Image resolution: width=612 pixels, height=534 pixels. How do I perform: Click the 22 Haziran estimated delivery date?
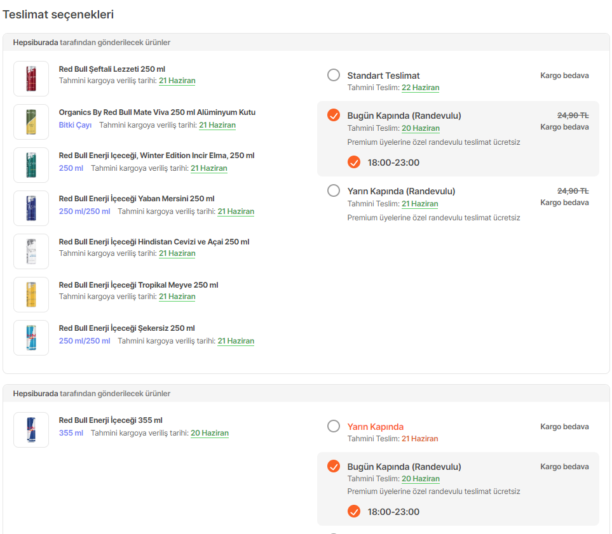(420, 88)
